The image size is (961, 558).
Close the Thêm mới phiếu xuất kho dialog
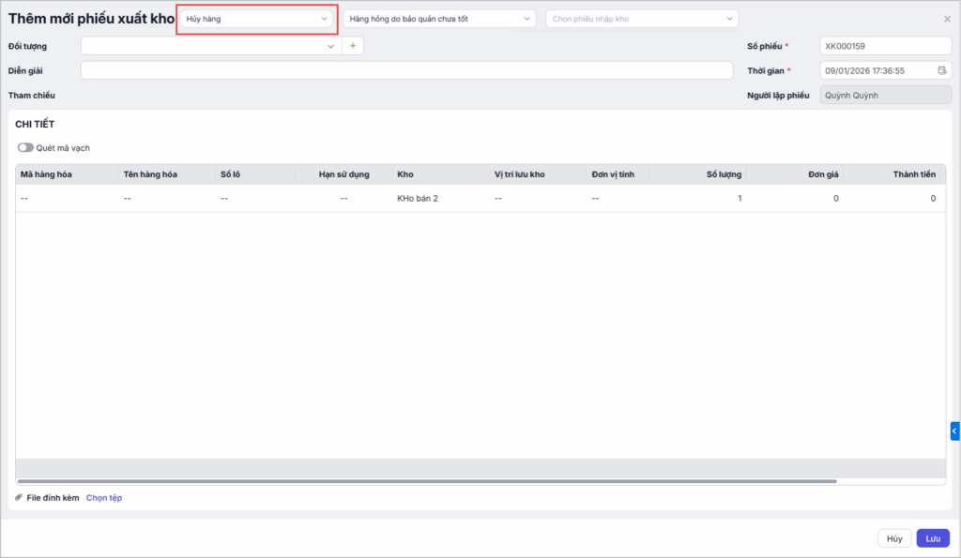947,19
